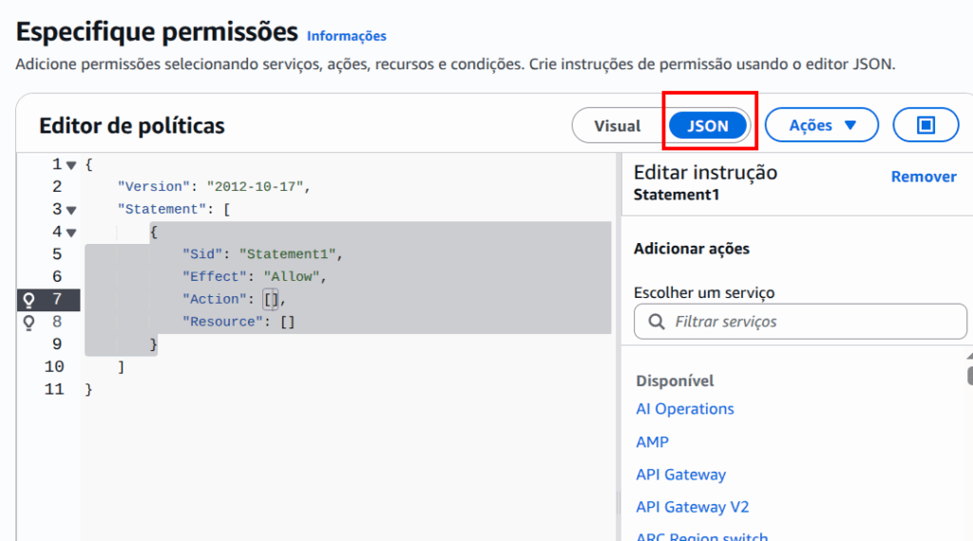Place cursor inside the Action brackets
This screenshot has width=973, height=541.
point(271,299)
